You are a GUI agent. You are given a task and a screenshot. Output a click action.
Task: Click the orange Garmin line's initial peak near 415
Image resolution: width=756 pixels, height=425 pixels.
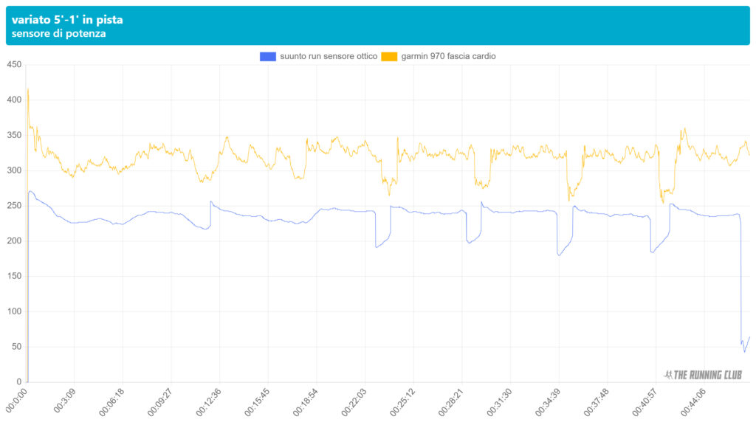28,90
